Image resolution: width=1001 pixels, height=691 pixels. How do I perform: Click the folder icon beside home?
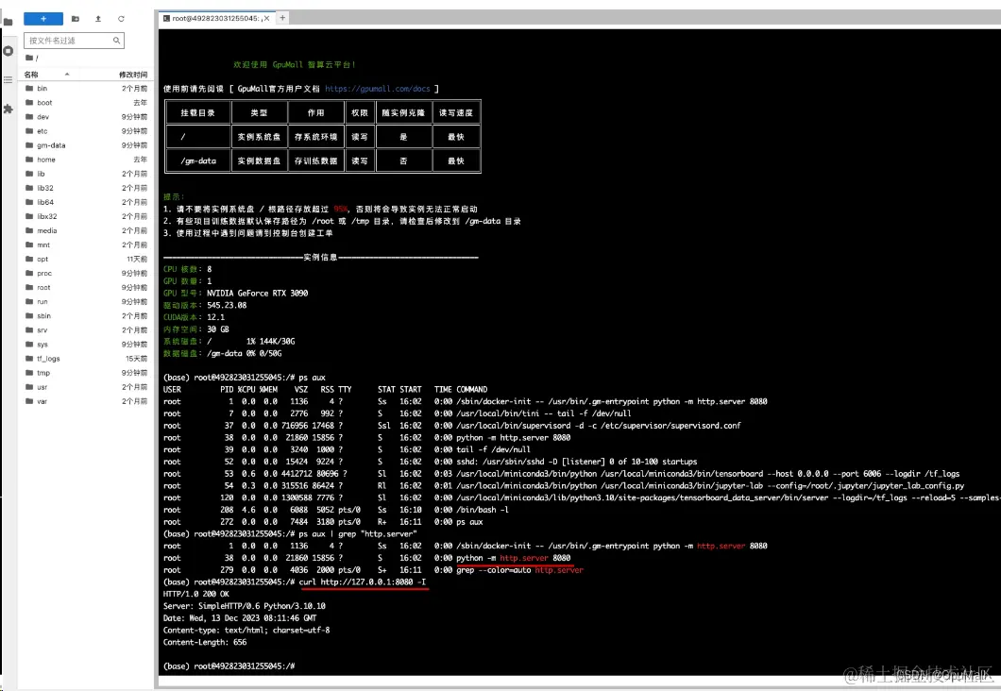(x=29, y=160)
